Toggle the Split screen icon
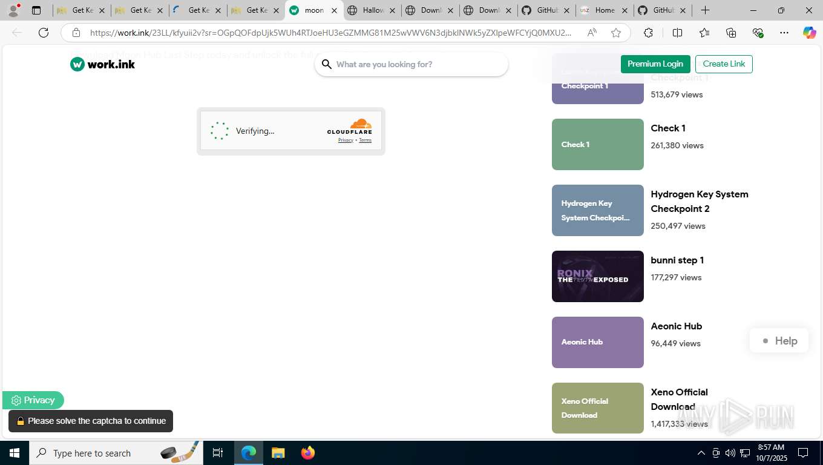823x465 pixels. [677, 33]
